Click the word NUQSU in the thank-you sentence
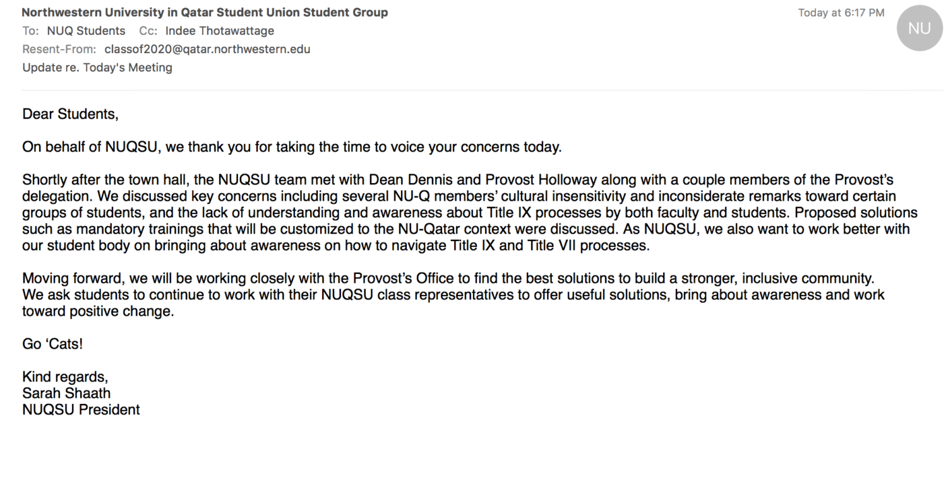 (x=132, y=147)
